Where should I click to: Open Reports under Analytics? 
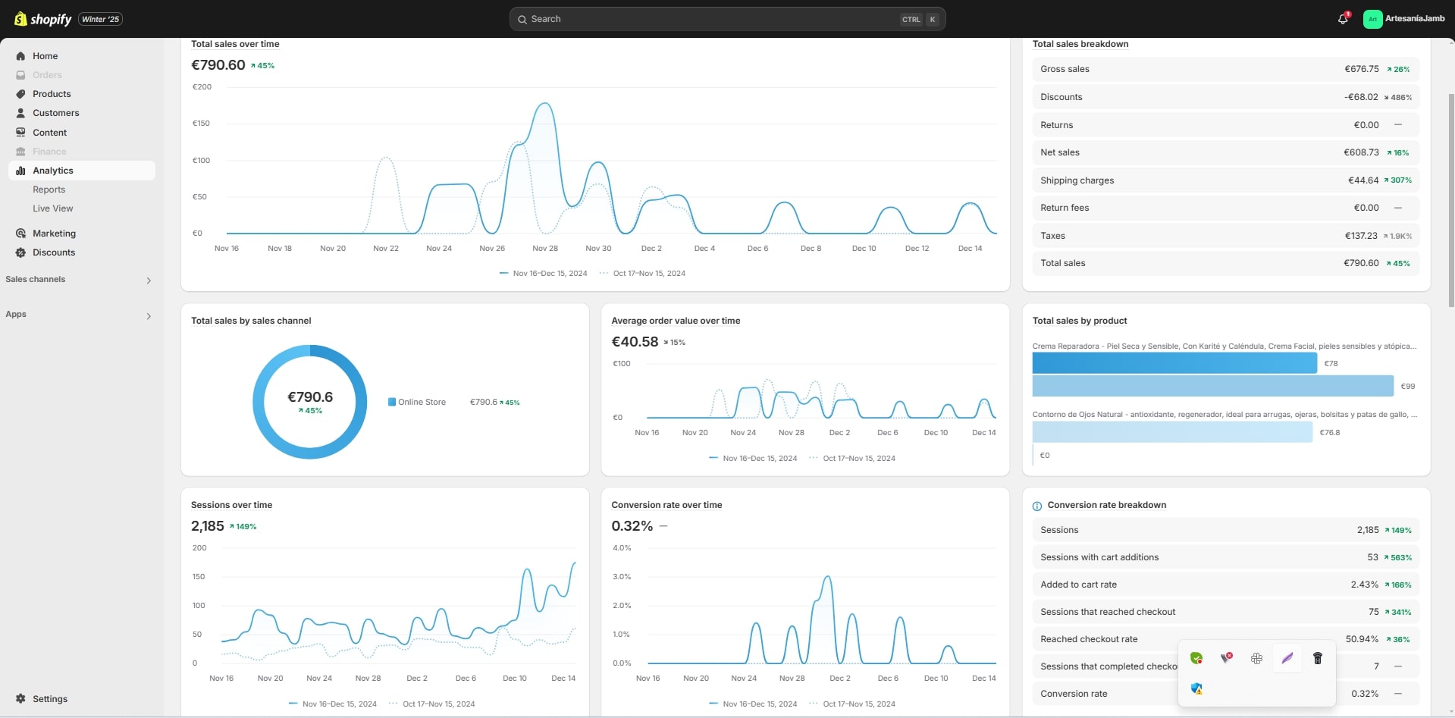pyautogui.click(x=49, y=190)
